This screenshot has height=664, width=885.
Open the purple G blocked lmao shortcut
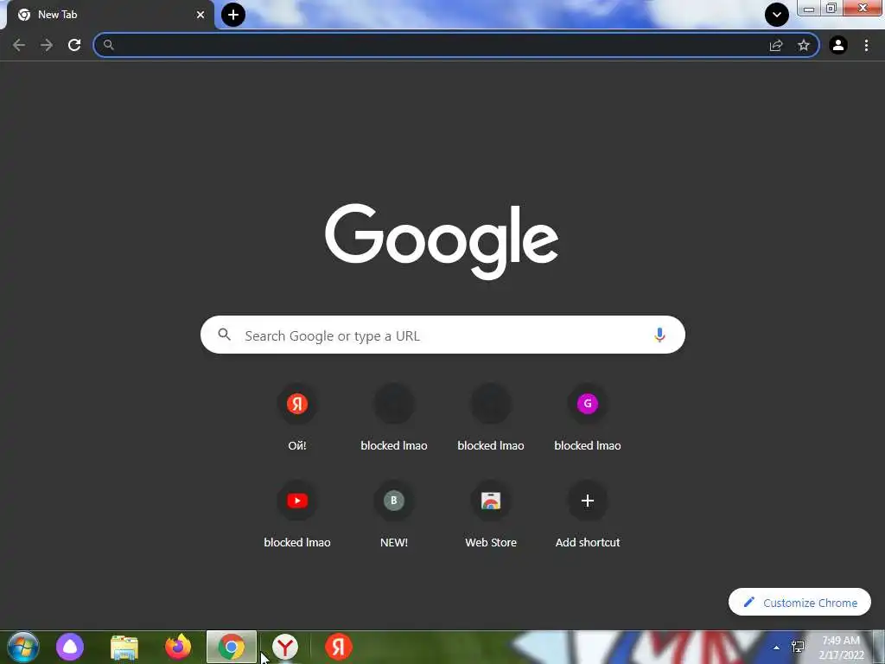click(x=588, y=418)
